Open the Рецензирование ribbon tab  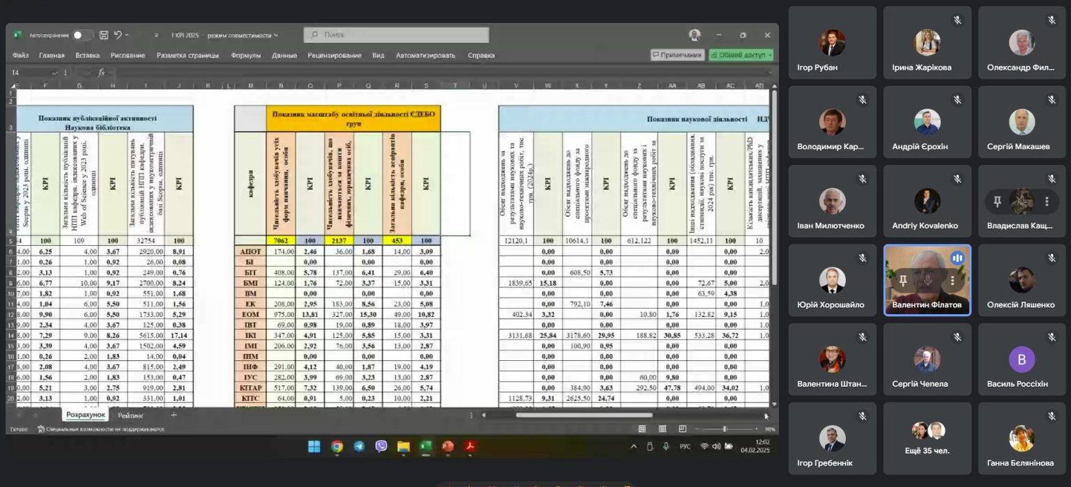[334, 55]
